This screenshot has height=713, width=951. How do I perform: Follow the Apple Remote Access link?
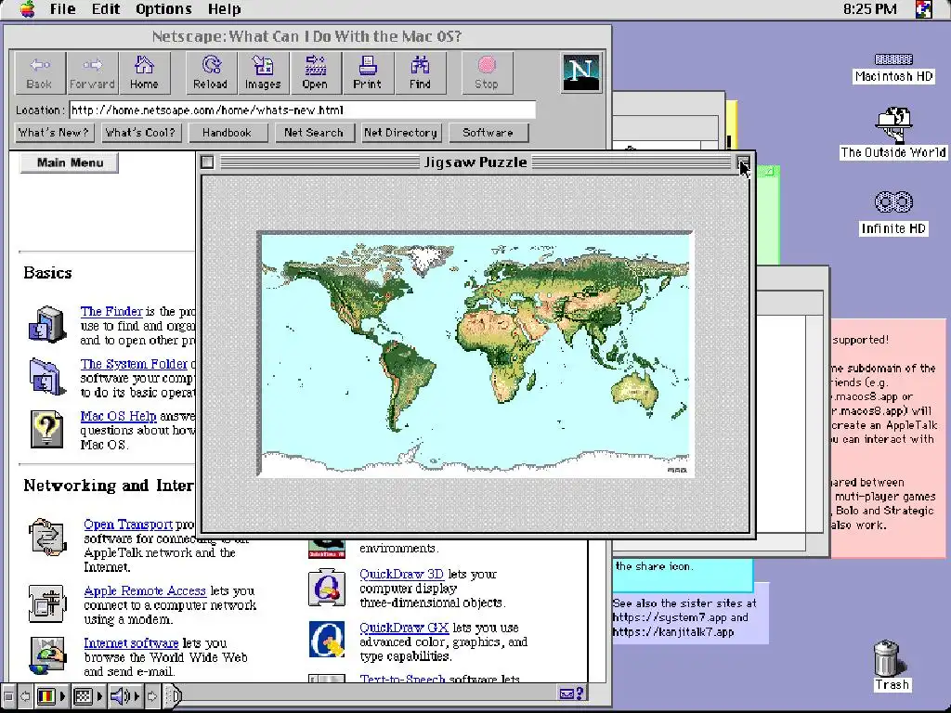point(145,590)
